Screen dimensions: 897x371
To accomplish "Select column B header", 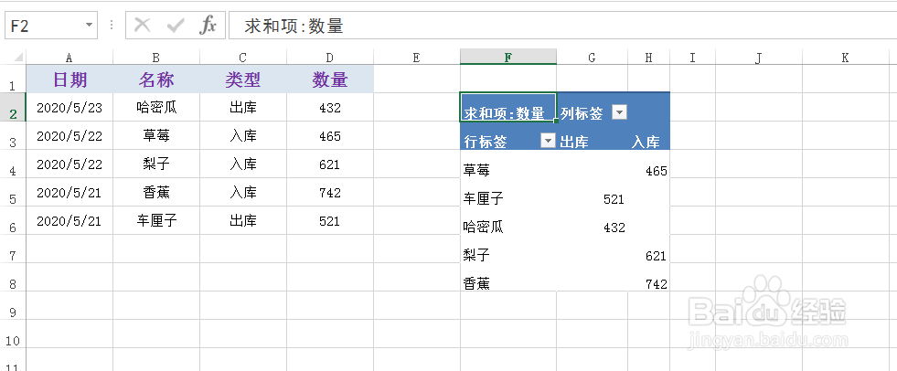I will [156, 58].
